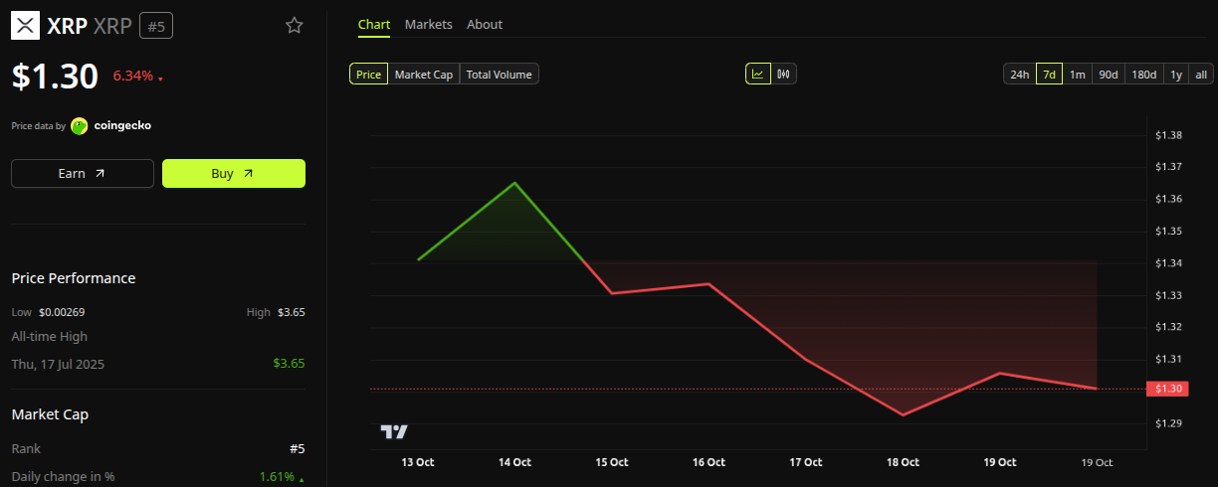Screen dimensions: 1218x487
Task: Click the 6.34% price change text
Action: pos(132,76)
